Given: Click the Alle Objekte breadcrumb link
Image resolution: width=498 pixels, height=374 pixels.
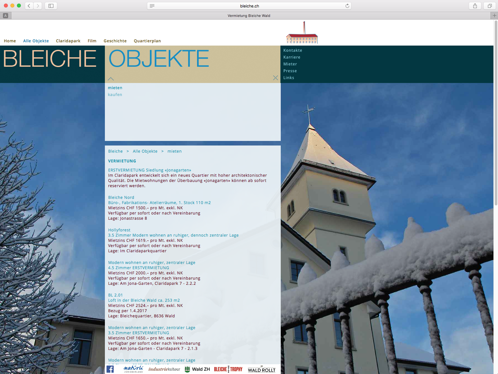Looking at the screenshot, I should point(145,151).
